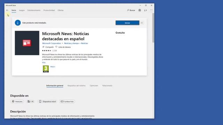The image size is (223, 125).
Task: Open the Entretenimiento tab
Action: pos(34,10)
